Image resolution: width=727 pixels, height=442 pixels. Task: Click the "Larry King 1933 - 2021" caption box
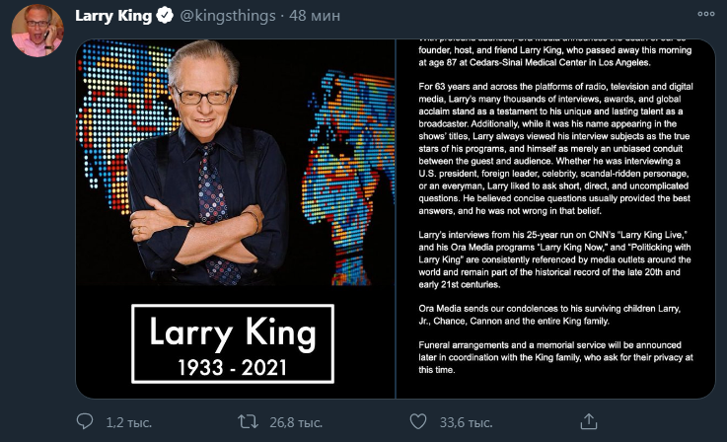(233, 344)
